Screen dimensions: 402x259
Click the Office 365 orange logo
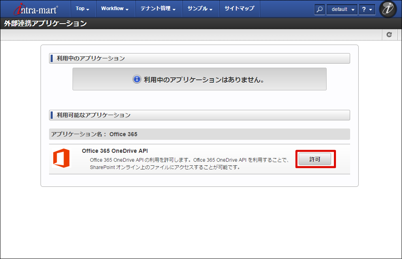pos(61,158)
